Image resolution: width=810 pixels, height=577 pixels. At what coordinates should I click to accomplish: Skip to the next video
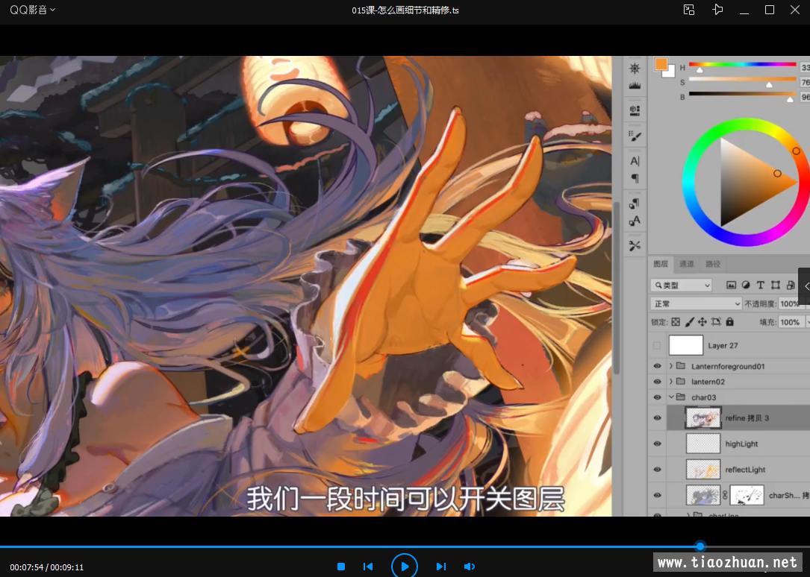click(x=440, y=567)
